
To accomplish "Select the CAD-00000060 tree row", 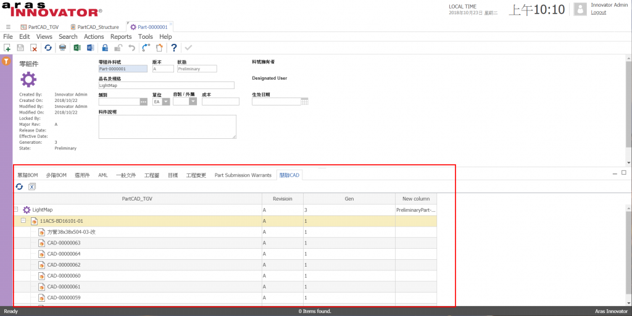I will pos(225,276).
